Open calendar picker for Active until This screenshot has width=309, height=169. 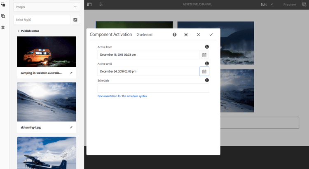(204, 71)
